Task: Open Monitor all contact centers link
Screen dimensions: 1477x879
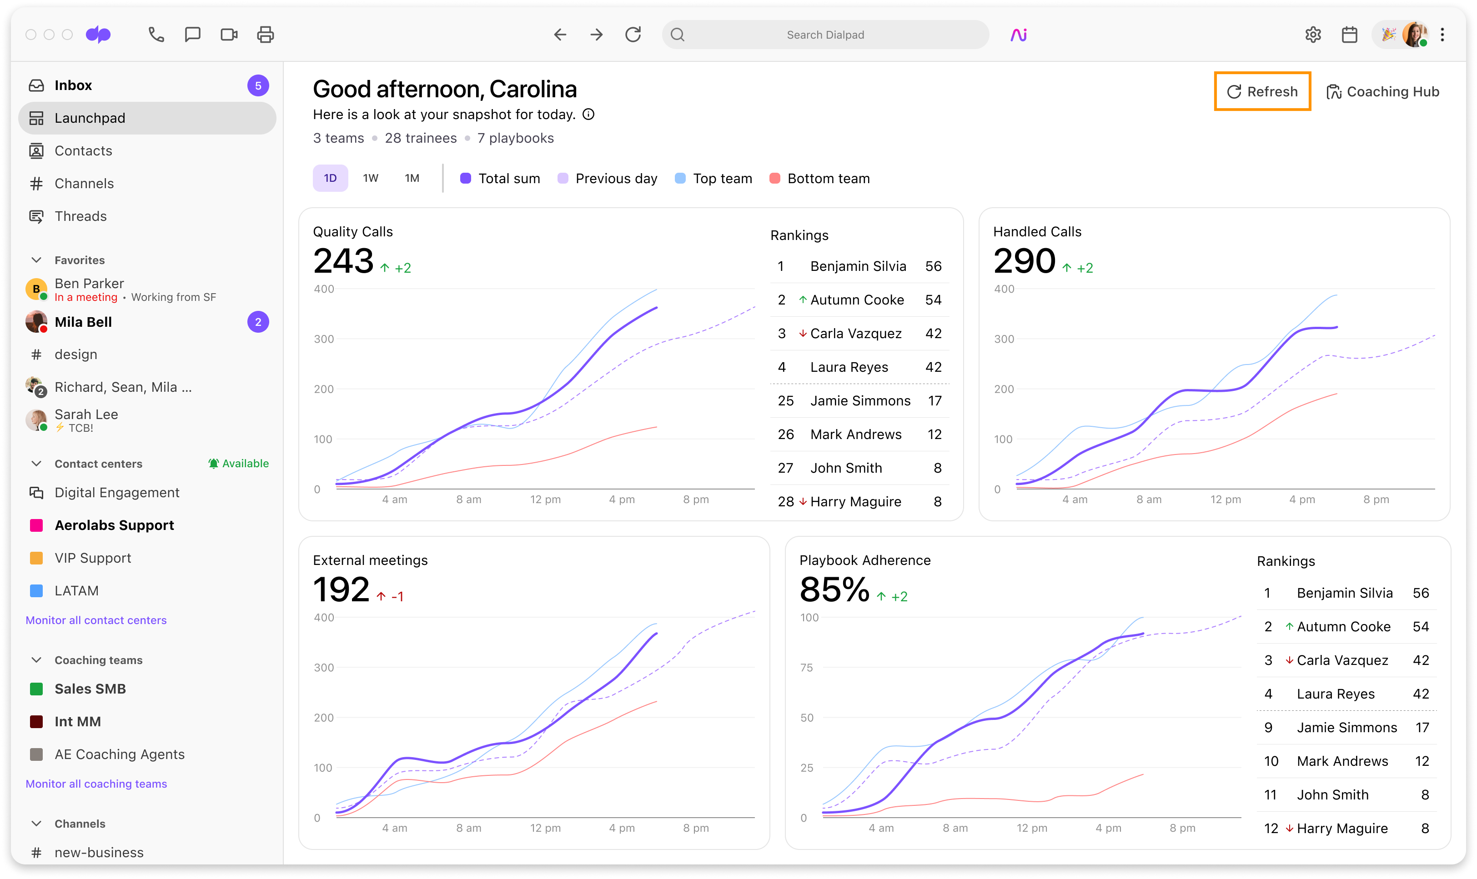Action: click(96, 620)
